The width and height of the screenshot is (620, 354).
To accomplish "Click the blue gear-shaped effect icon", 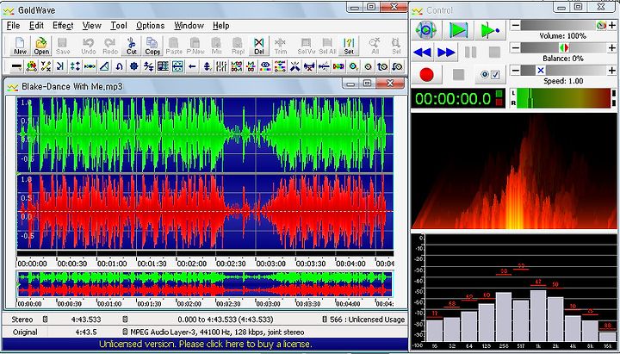I will pyautogui.click(x=134, y=66).
